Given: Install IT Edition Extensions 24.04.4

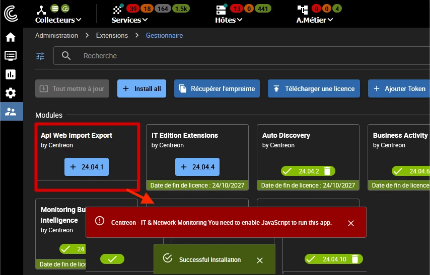Looking at the screenshot, I should point(197,167).
